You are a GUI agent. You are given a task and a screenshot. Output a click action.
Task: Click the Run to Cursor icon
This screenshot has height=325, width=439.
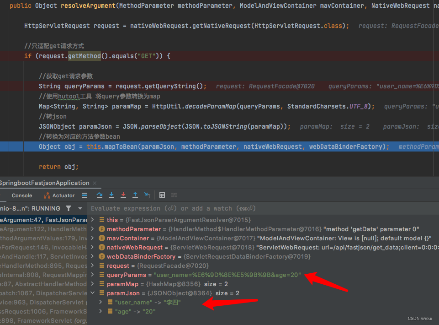pyautogui.click(x=147, y=195)
